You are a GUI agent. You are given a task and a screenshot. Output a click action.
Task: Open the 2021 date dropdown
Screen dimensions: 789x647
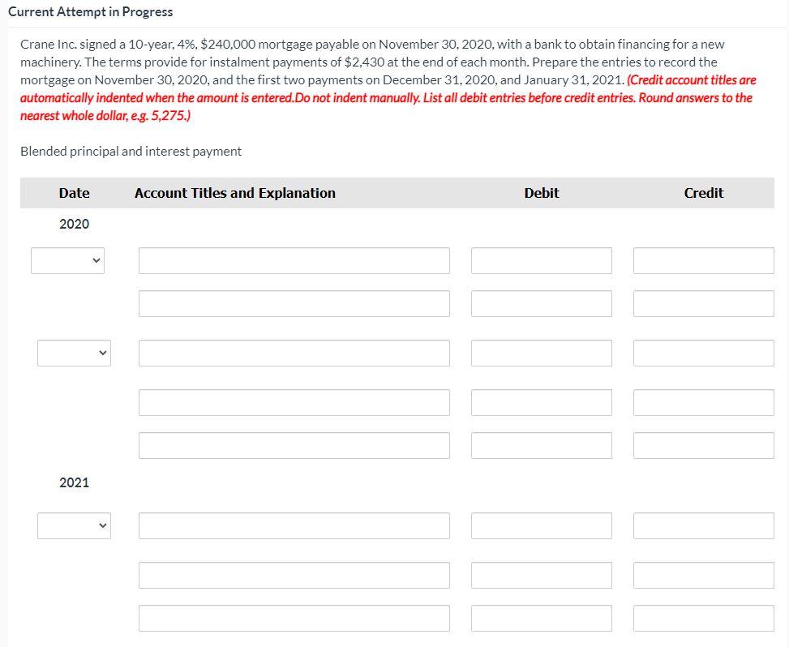coord(74,525)
